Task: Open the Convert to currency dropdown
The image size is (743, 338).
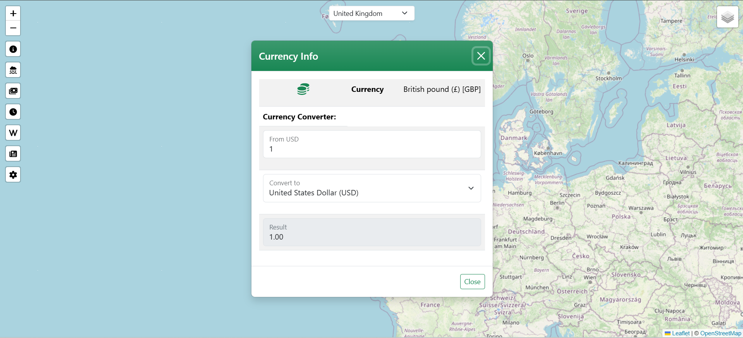Action: [x=371, y=188]
